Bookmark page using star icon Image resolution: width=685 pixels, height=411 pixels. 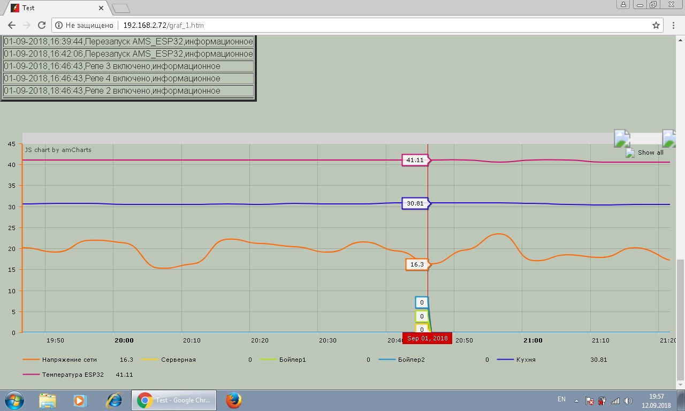(656, 25)
